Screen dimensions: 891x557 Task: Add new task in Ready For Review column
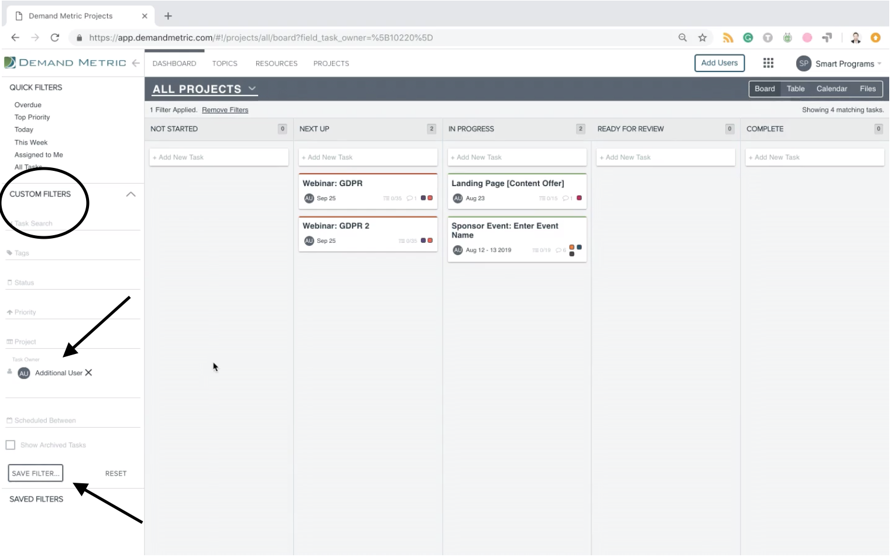[x=666, y=157]
